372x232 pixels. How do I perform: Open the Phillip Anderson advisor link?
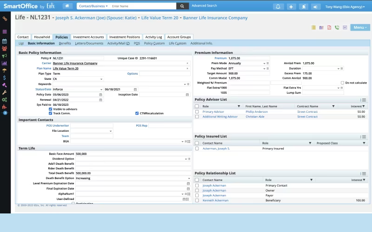[x=257, y=111]
